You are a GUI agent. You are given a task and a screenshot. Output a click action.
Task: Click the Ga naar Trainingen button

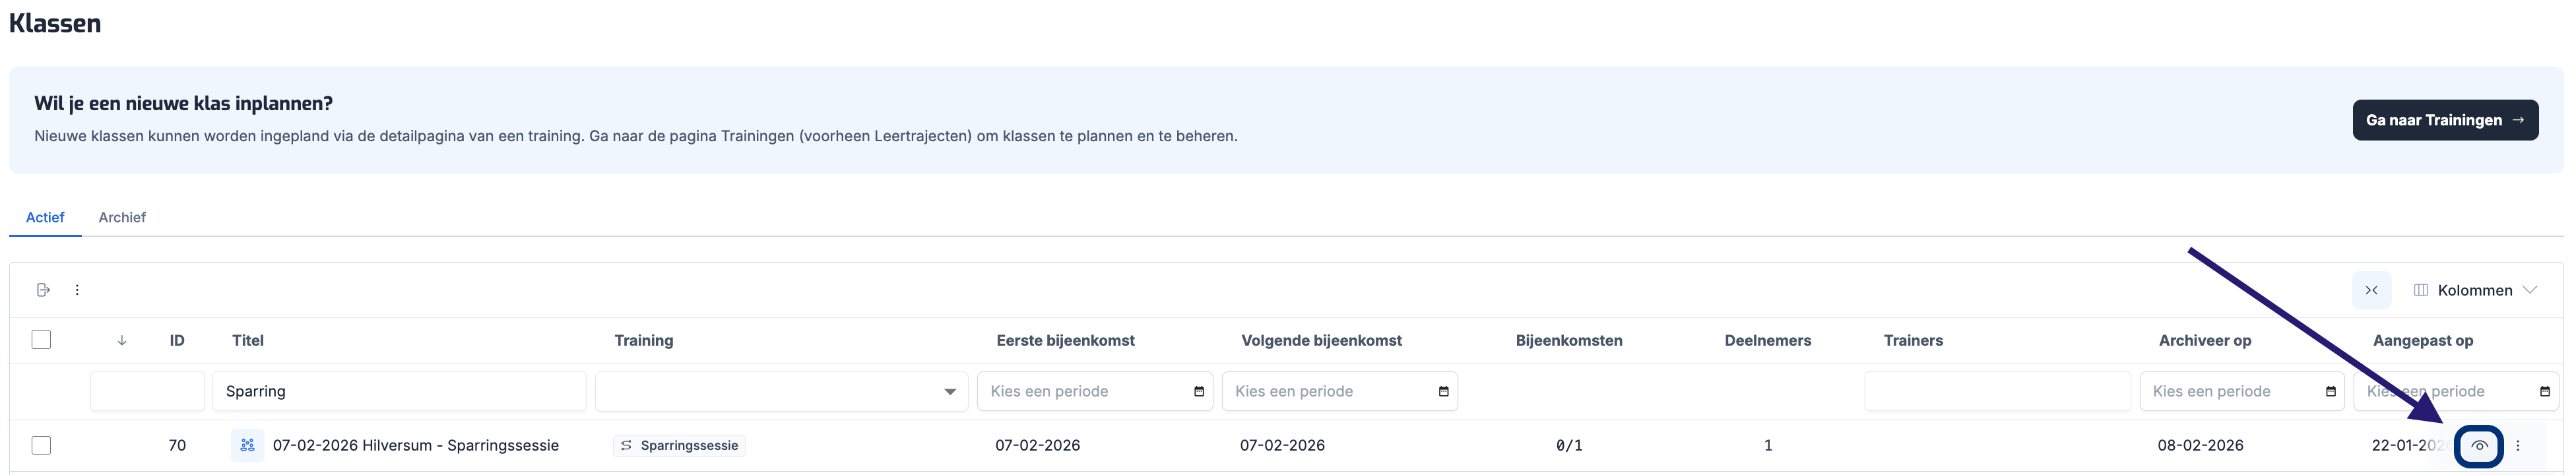point(2444,120)
